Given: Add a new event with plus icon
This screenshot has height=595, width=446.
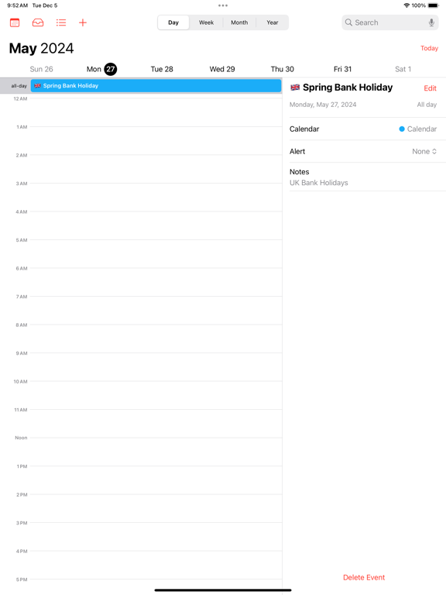Looking at the screenshot, I should point(83,22).
